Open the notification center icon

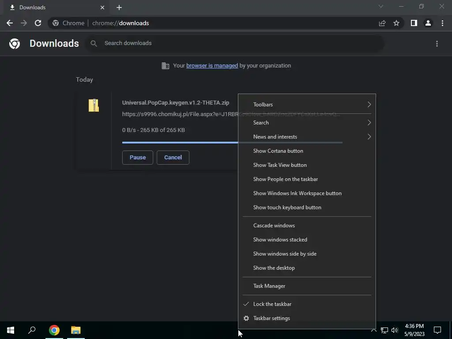tap(437, 330)
